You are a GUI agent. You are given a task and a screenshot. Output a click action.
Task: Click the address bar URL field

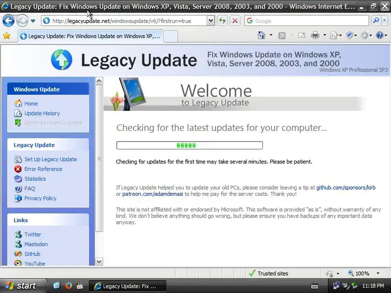coord(124,21)
